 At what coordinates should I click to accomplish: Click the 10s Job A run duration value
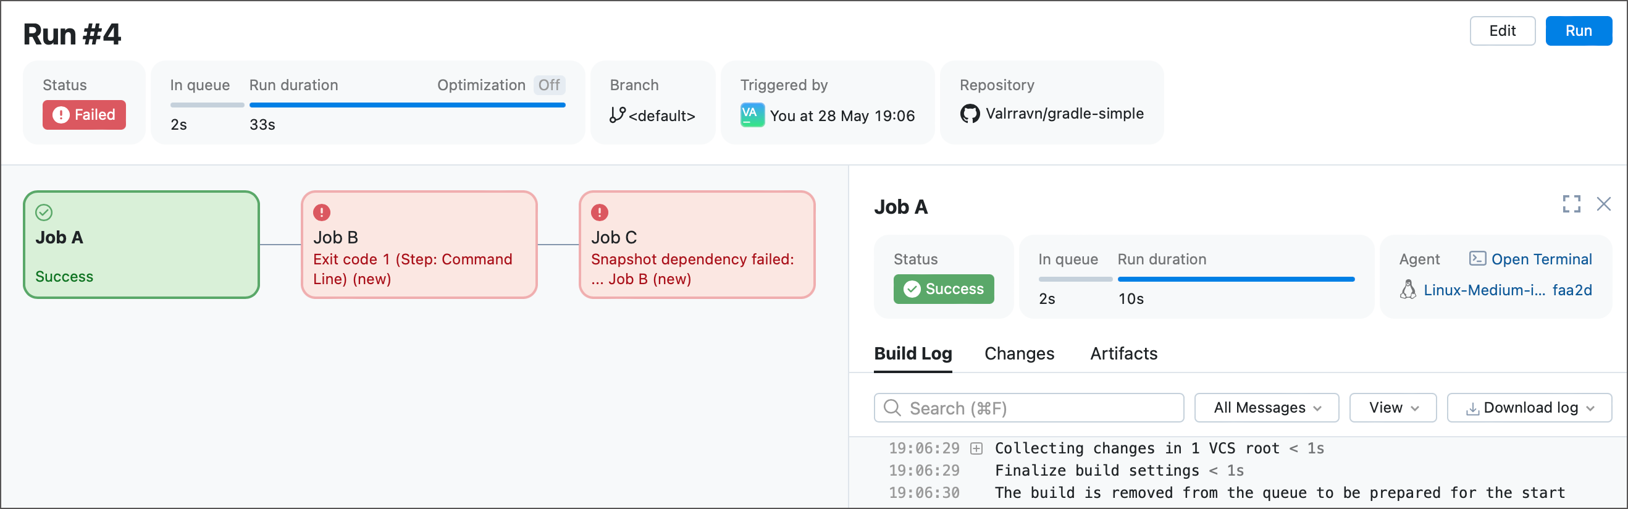tap(1131, 299)
